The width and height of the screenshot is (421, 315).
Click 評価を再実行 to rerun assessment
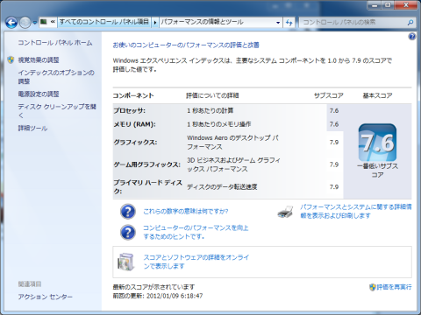click(x=394, y=287)
